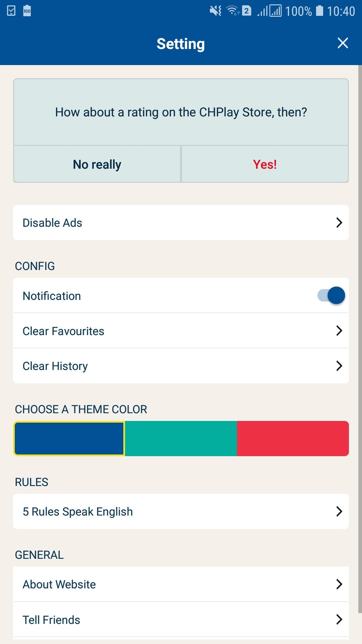Screen dimensions: 362x644
Task: Select the teal green theme color
Action: pyautogui.click(x=181, y=439)
